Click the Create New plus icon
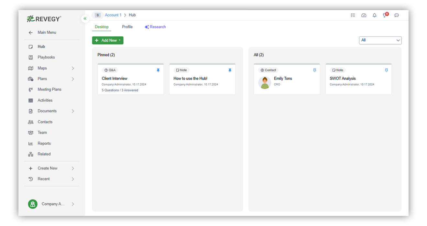 coord(31,168)
